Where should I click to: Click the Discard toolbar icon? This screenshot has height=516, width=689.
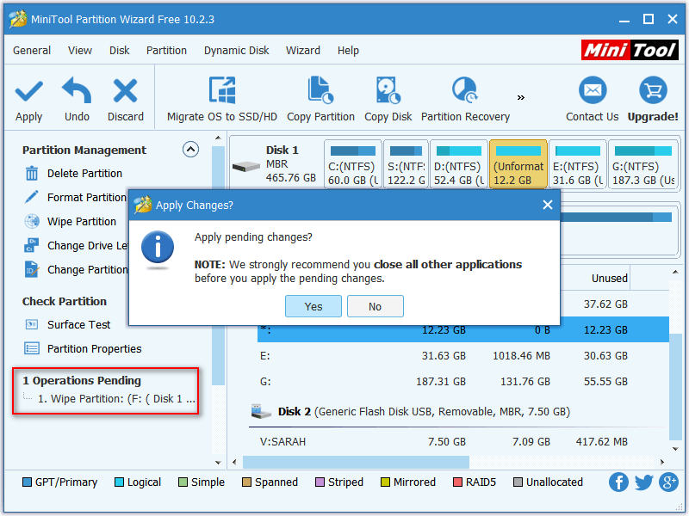(x=125, y=96)
